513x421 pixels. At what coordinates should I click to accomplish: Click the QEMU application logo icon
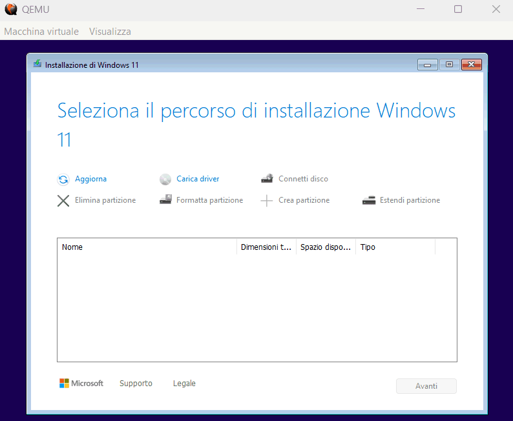pyautogui.click(x=11, y=9)
